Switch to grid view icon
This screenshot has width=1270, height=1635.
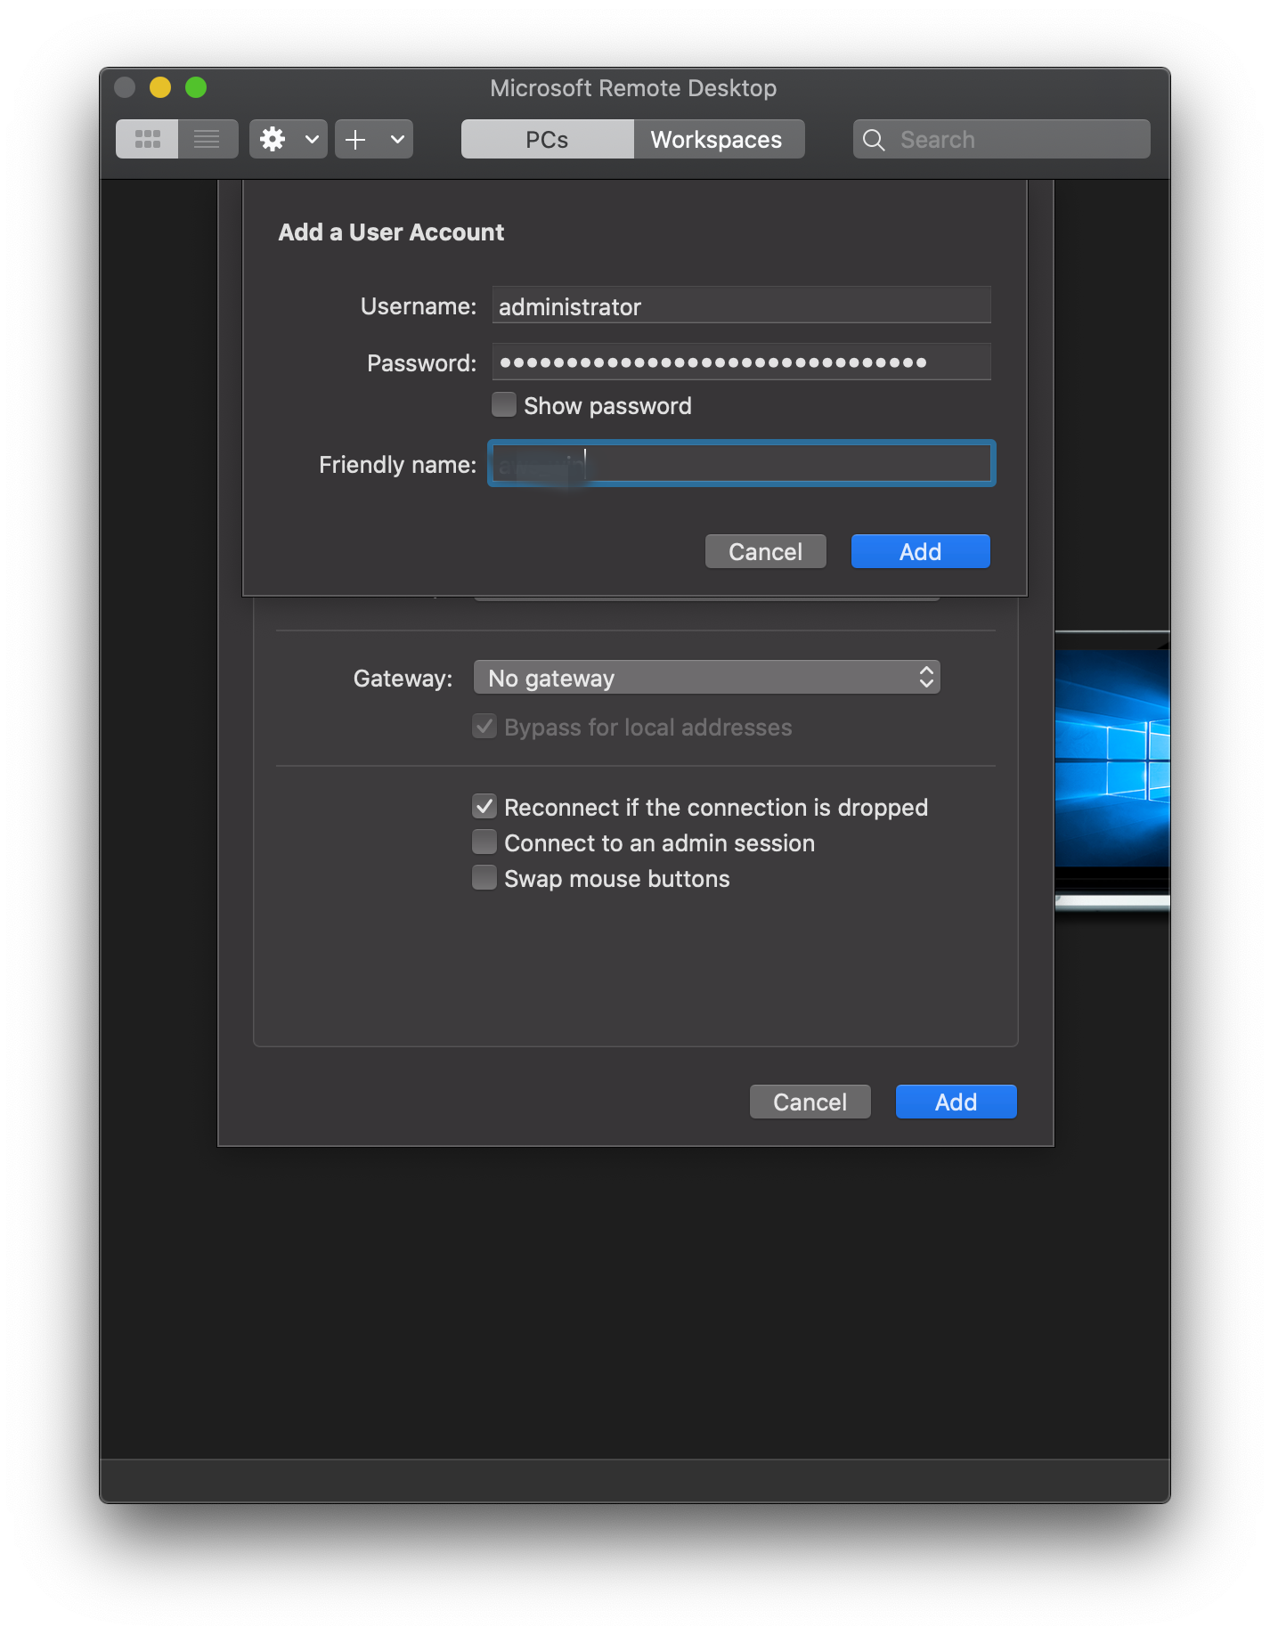pos(147,139)
